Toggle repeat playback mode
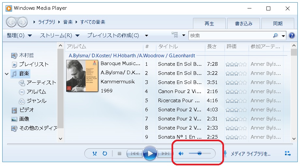This screenshot has width=300, height=166. [x=105, y=153]
